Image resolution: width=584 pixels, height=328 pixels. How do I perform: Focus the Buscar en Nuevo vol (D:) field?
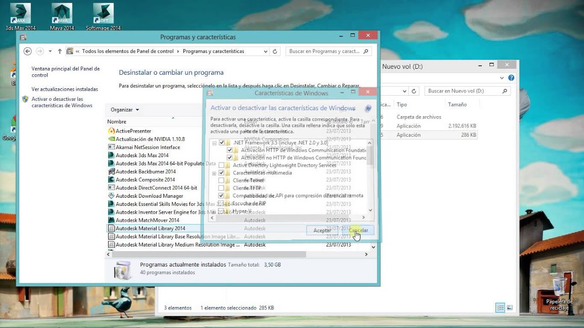[466, 91]
